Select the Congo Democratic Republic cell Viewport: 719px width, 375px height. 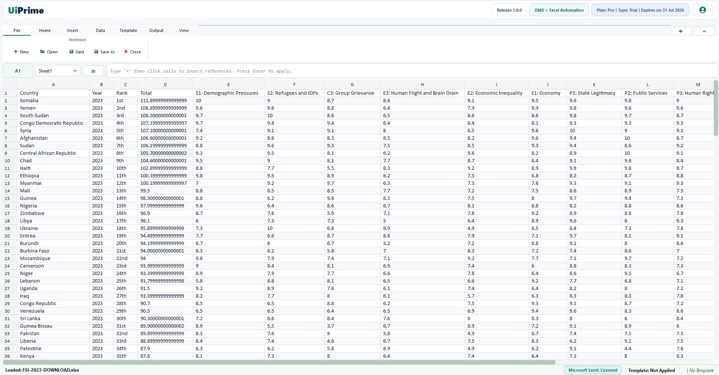(53, 123)
